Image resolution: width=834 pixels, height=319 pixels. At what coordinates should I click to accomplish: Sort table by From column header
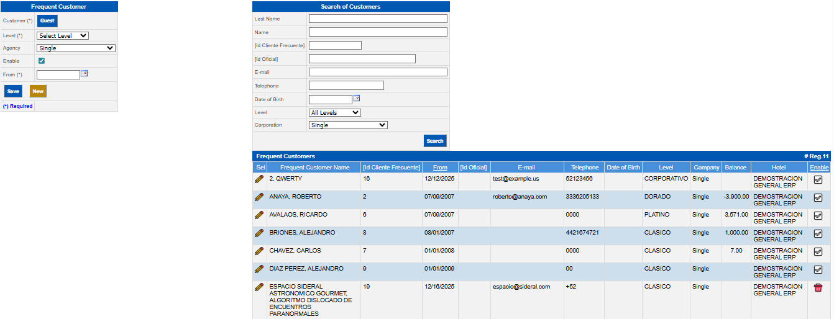[440, 168]
